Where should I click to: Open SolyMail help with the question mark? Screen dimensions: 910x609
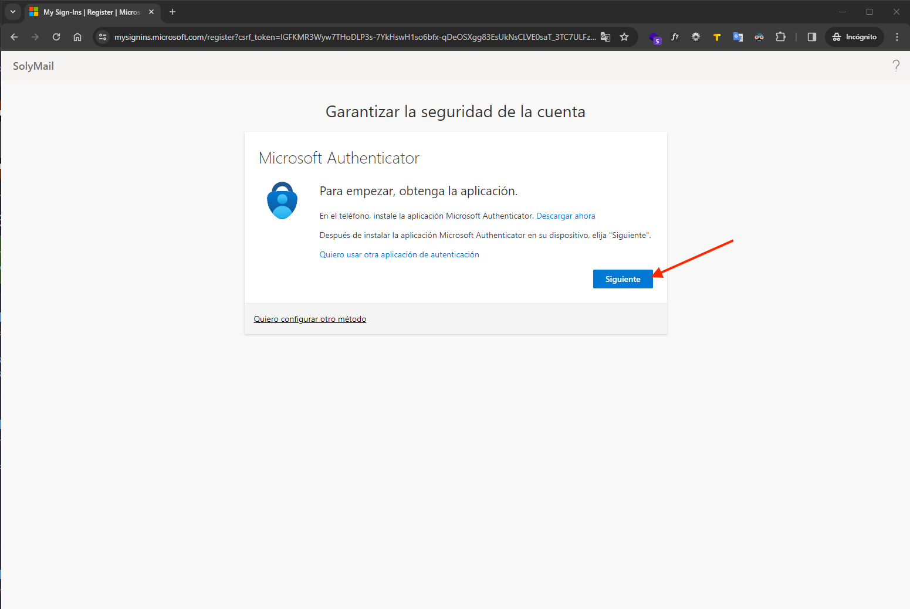click(x=896, y=66)
